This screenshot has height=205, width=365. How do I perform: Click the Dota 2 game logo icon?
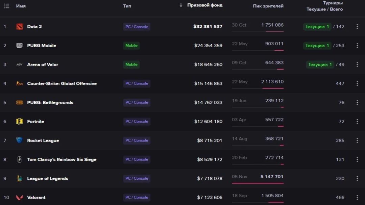[20, 27]
